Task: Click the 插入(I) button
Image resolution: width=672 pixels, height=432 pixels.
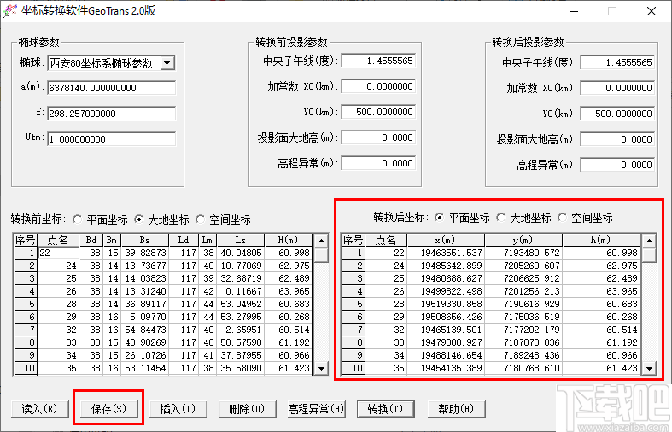Action: 178,409
